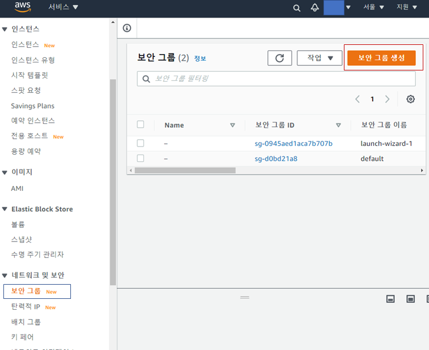Go to next page of results
Image resolution: width=429 pixels, height=350 pixels.
tap(387, 99)
